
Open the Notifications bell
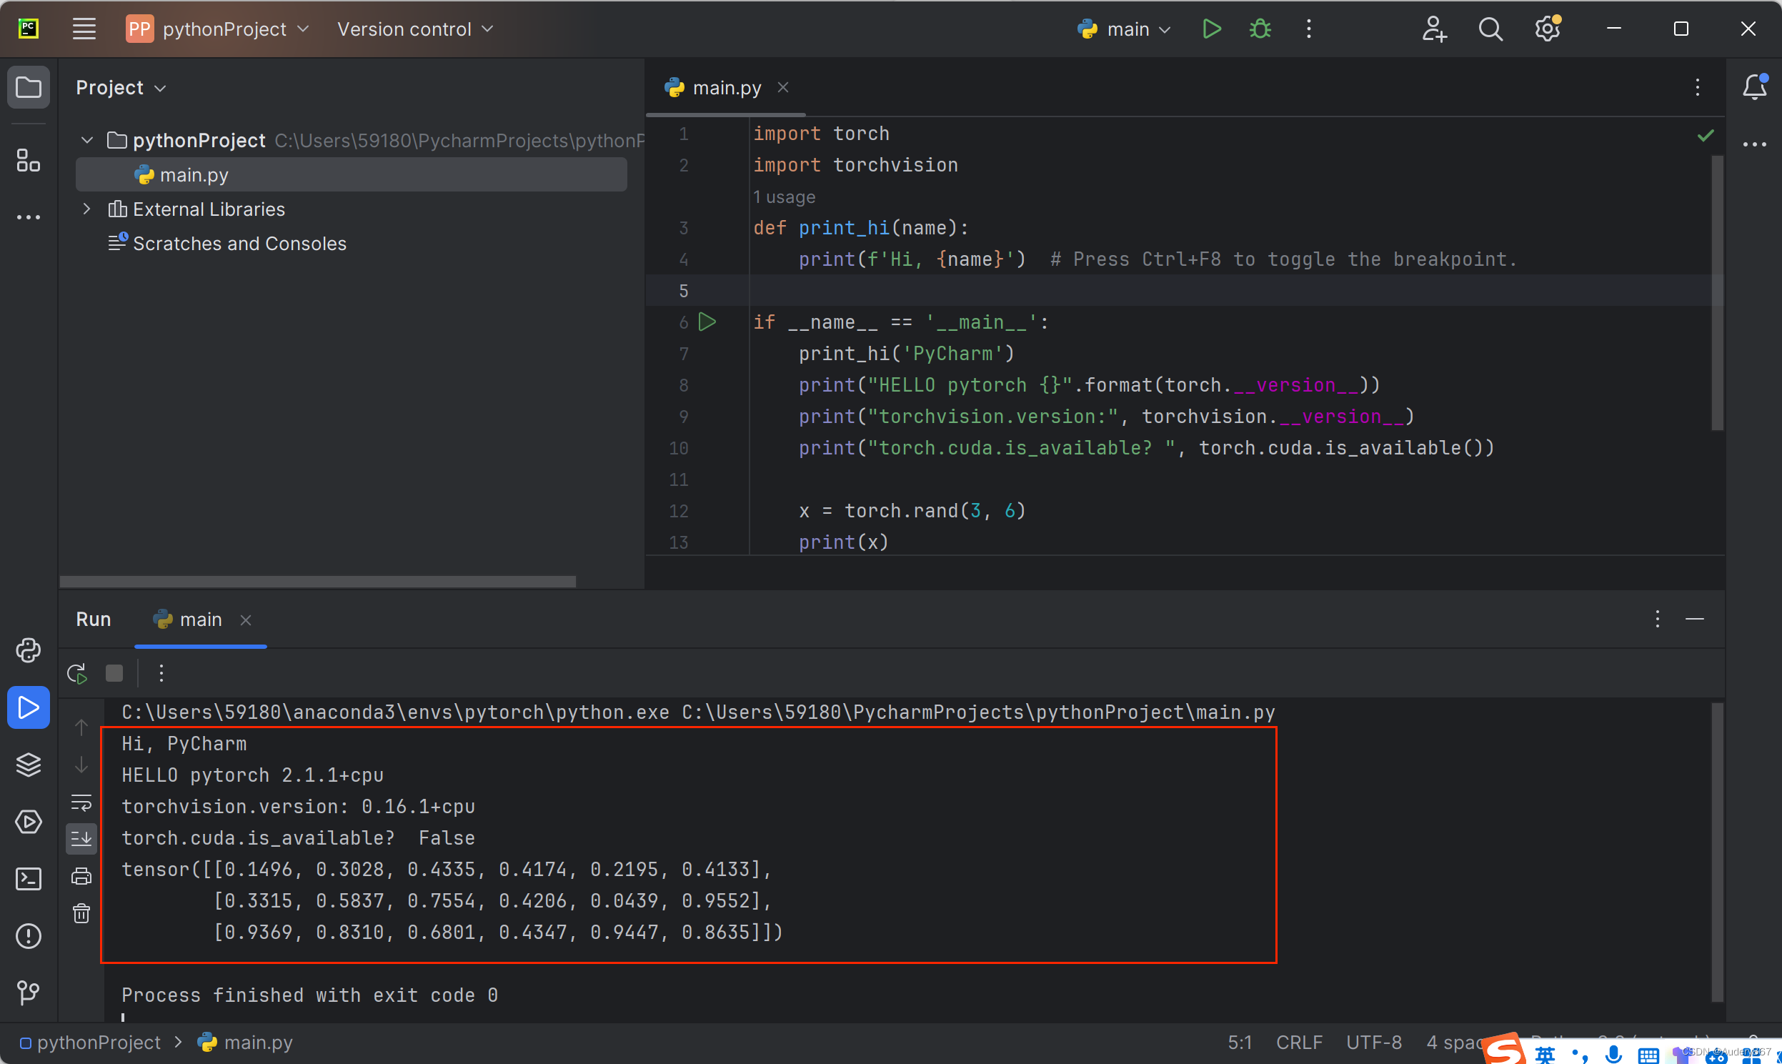coord(1754,87)
